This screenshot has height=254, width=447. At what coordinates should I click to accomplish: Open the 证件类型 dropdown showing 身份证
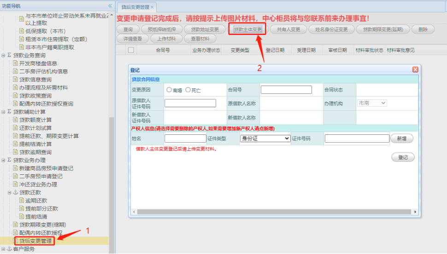[x=265, y=139]
